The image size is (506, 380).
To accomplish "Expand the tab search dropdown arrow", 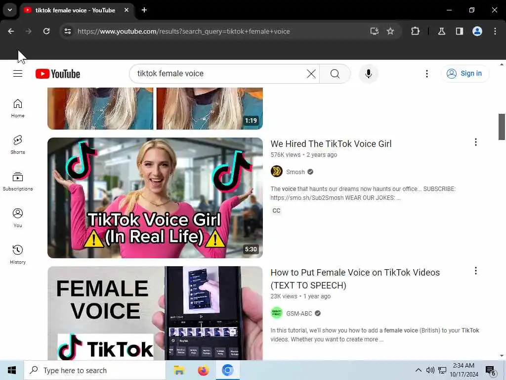I will click(10, 10).
